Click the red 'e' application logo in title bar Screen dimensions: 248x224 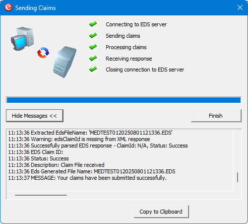(x=8, y=7)
